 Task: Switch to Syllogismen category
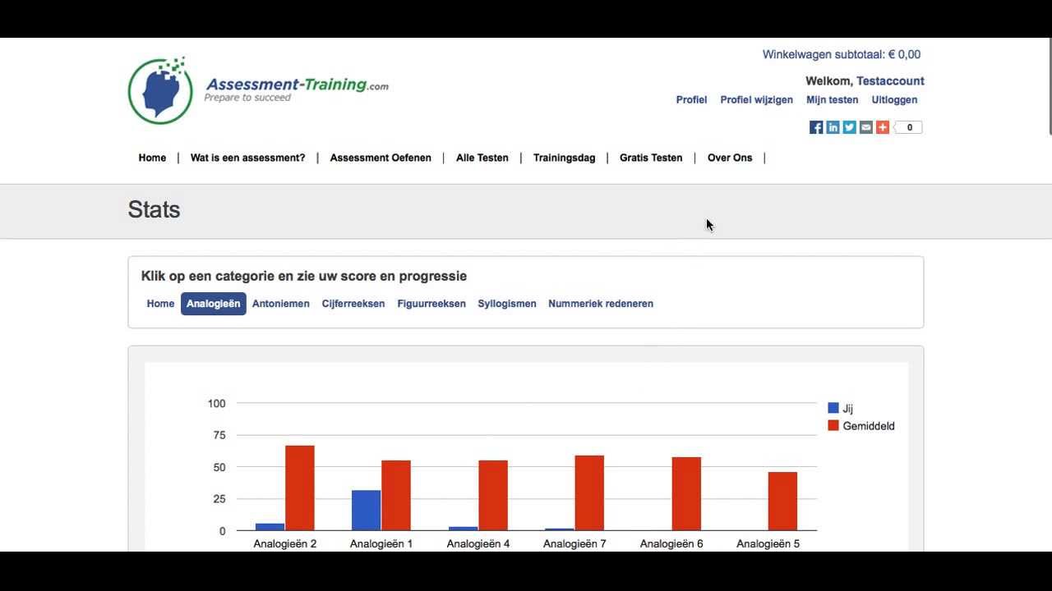pyautogui.click(x=507, y=304)
